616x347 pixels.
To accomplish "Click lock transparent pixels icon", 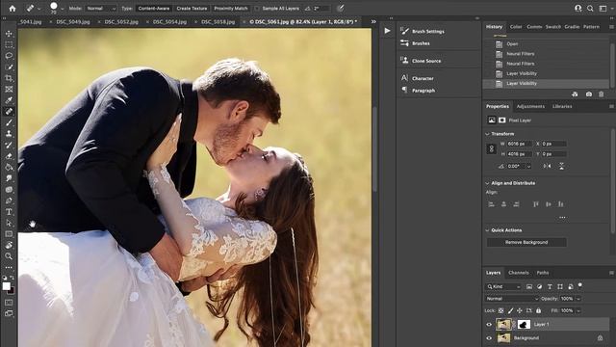I will [500, 310].
